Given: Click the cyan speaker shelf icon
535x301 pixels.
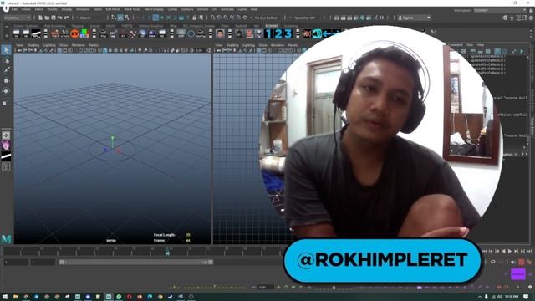Looking at the screenshot, I should click(317, 33).
